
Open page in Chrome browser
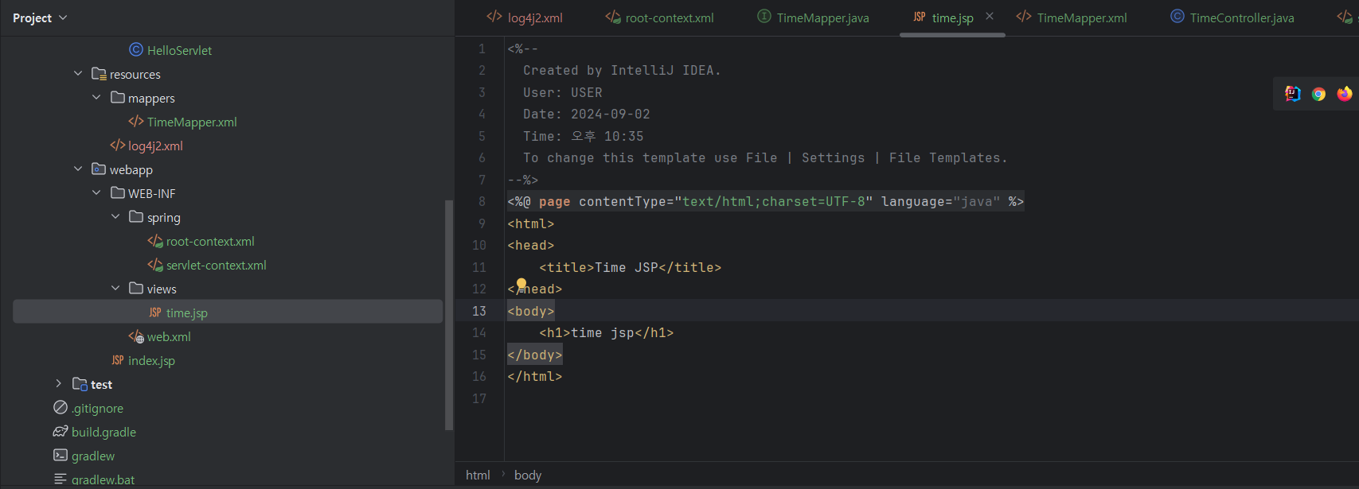tap(1319, 94)
